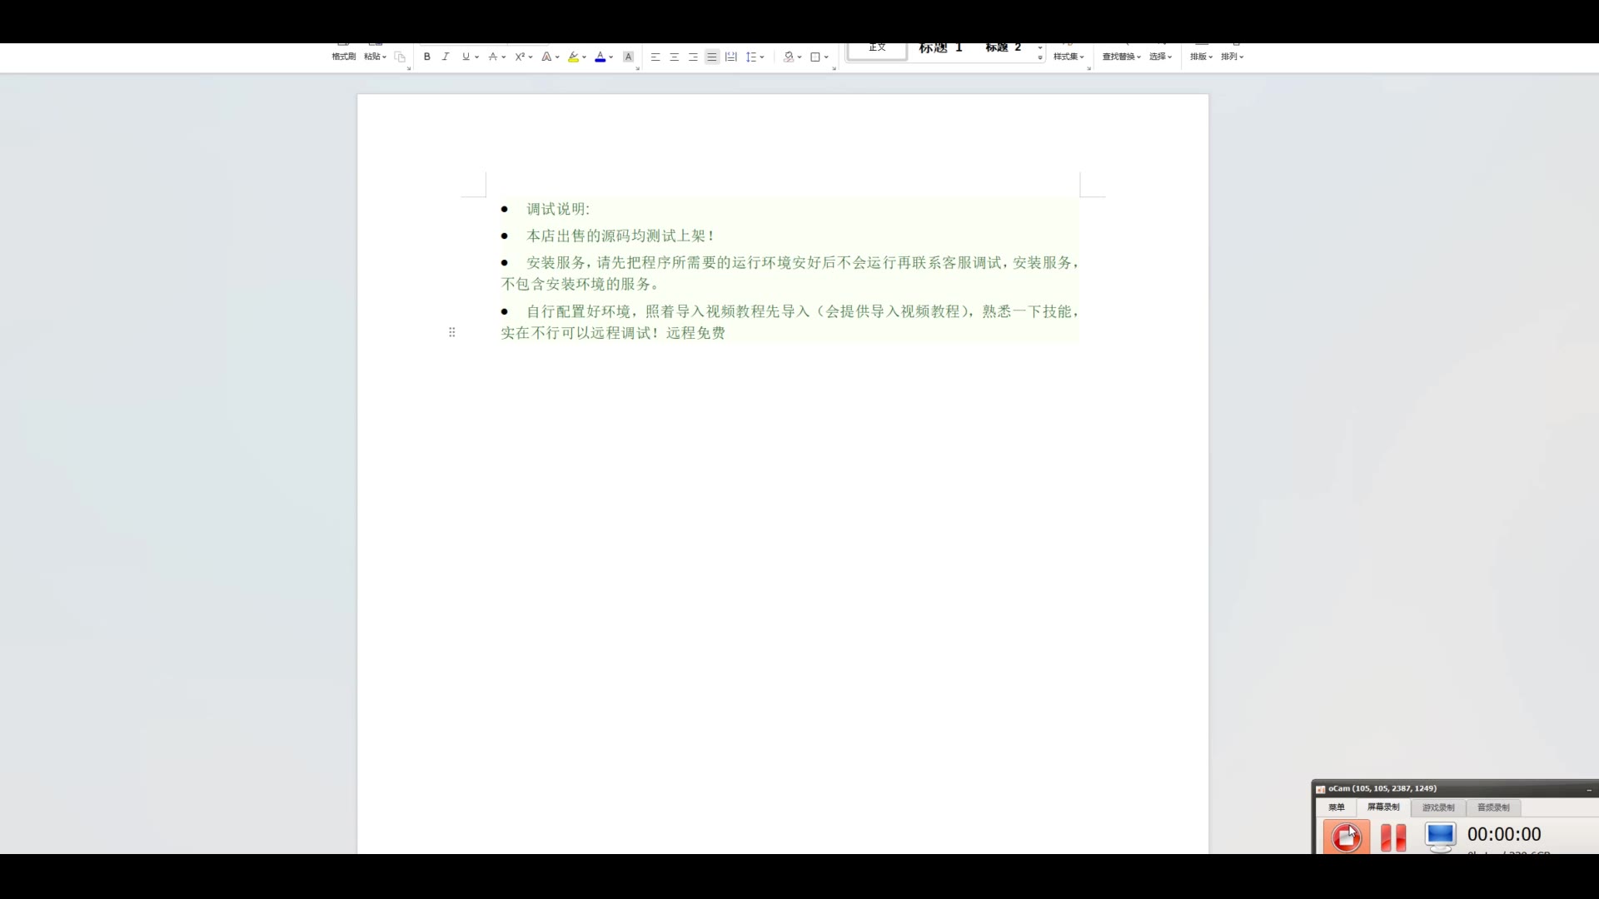Viewport: 1599px width, 899px height.
Task: Stop recording in oCam
Action: click(x=1346, y=837)
